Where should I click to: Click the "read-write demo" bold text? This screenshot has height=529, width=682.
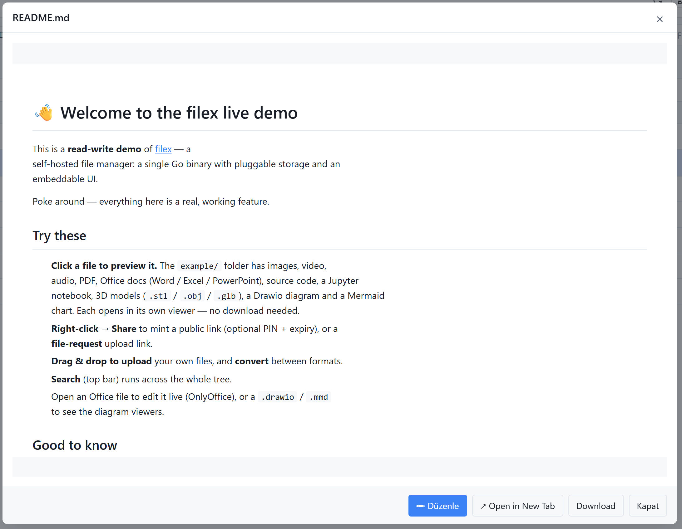(105, 149)
